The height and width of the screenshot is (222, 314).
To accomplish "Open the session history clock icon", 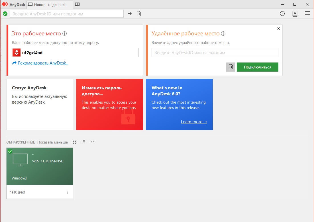I will [x=282, y=14].
